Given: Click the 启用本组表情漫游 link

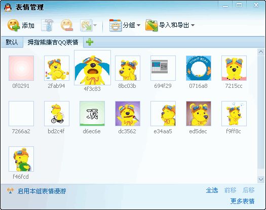Looking at the screenshot, I should (42, 191).
